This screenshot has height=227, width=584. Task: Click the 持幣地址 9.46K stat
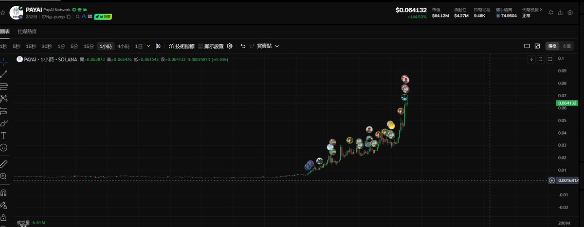point(481,13)
